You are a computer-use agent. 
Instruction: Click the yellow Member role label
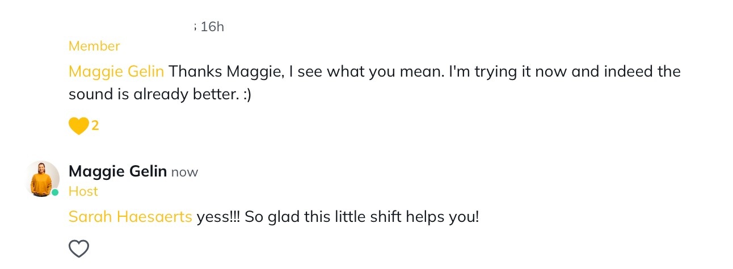coord(94,46)
